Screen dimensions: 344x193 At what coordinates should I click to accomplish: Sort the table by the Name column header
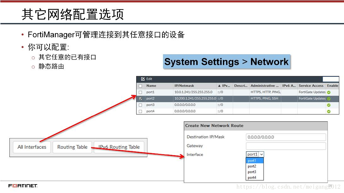pyautogui.click(x=151, y=86)
